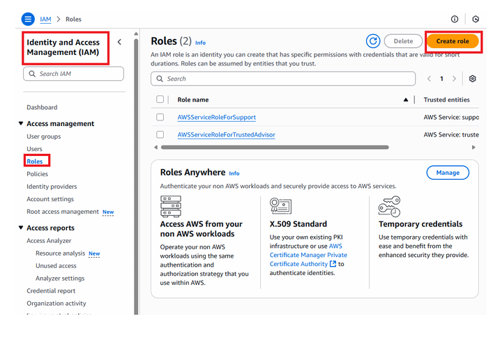Screen dimensions: 500x344
Task: Go to next page arrow in pagination
Action: [455, 79]
